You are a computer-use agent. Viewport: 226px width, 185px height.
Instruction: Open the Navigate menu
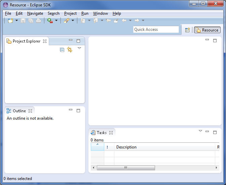(35, 13)
